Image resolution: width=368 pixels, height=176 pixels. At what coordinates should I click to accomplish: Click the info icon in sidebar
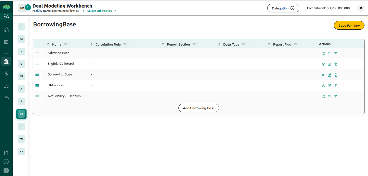tap(6, 162)
